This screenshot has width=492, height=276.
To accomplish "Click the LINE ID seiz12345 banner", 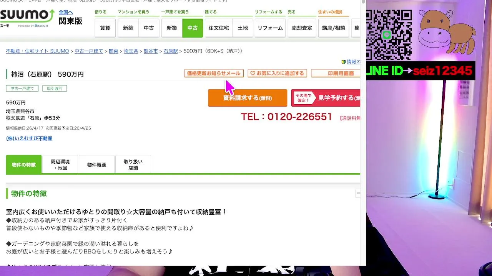I will [x=421, y=71].
